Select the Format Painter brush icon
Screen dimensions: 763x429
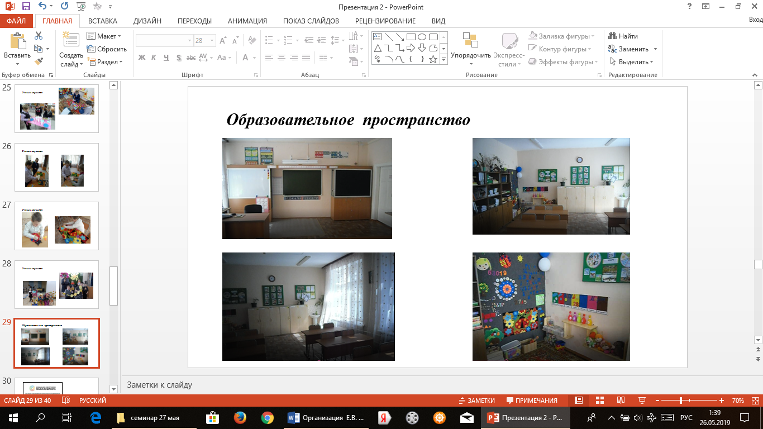click(39, 61)
